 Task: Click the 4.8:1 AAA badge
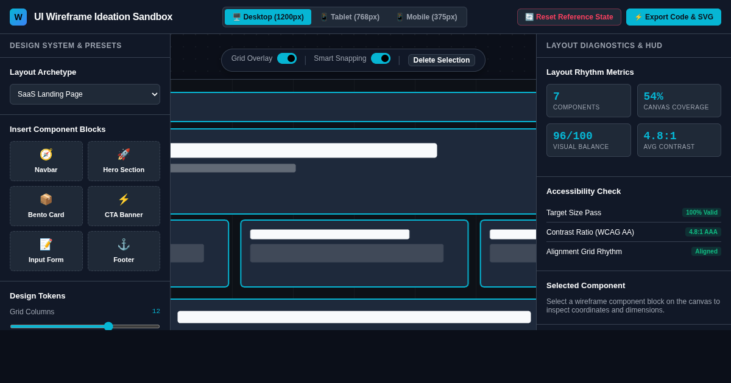(703, 232)
